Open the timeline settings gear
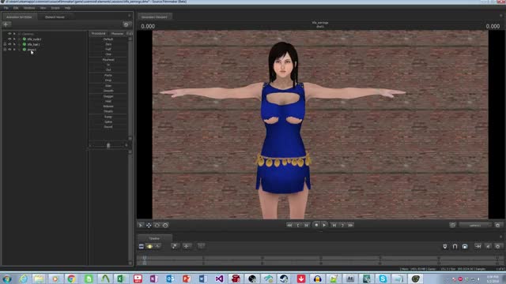This screenshot has width=506, height=284. pos(497,246)
